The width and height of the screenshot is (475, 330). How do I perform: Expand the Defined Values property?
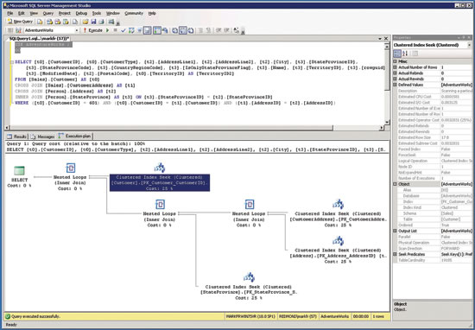click(395, 85)
